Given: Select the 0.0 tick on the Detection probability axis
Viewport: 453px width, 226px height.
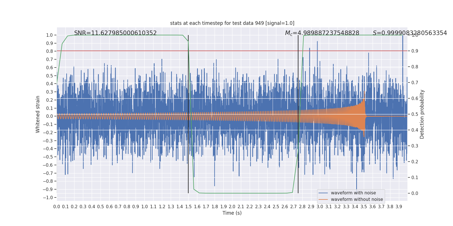Looking at the screenshot, I should (x=415, y=194).
